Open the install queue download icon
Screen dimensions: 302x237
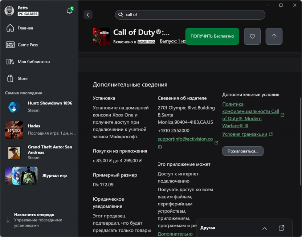pos(8,220)
